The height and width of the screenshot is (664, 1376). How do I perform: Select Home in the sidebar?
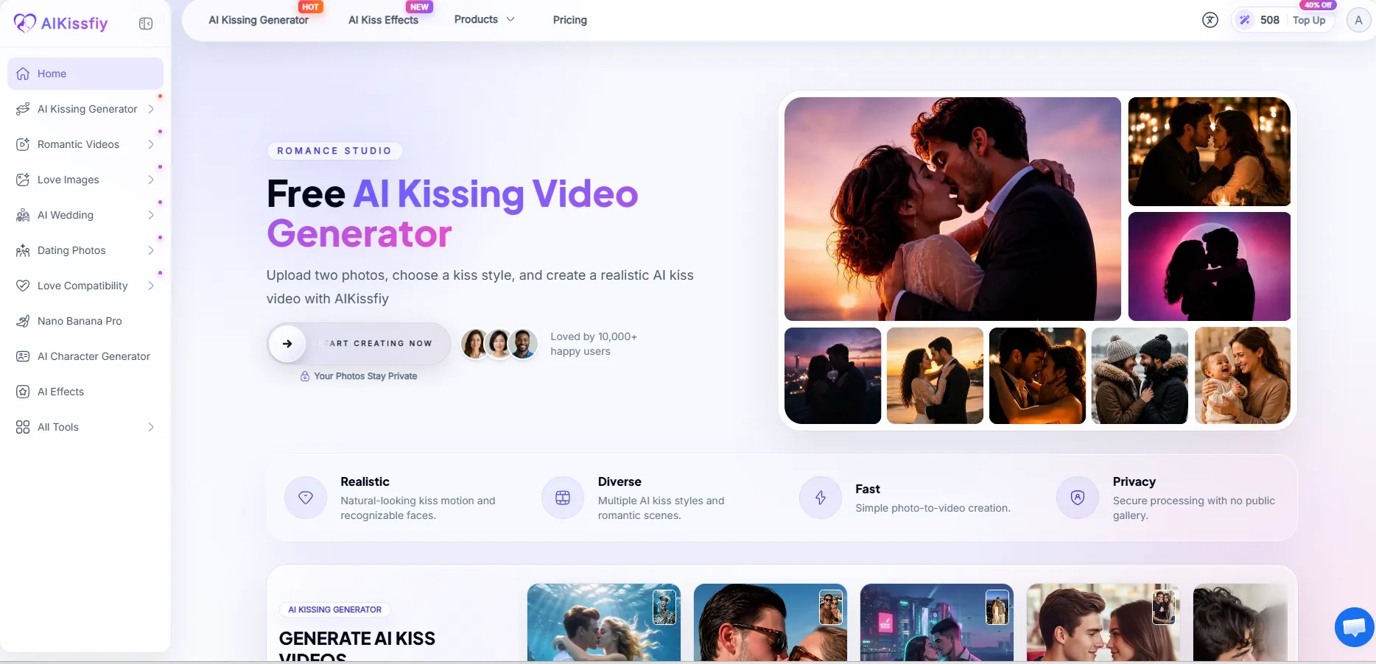tap(85, 74)
